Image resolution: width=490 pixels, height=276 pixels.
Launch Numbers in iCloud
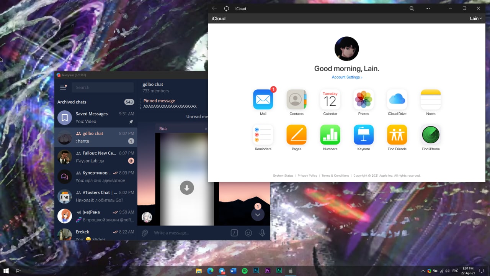click(330, 135)
